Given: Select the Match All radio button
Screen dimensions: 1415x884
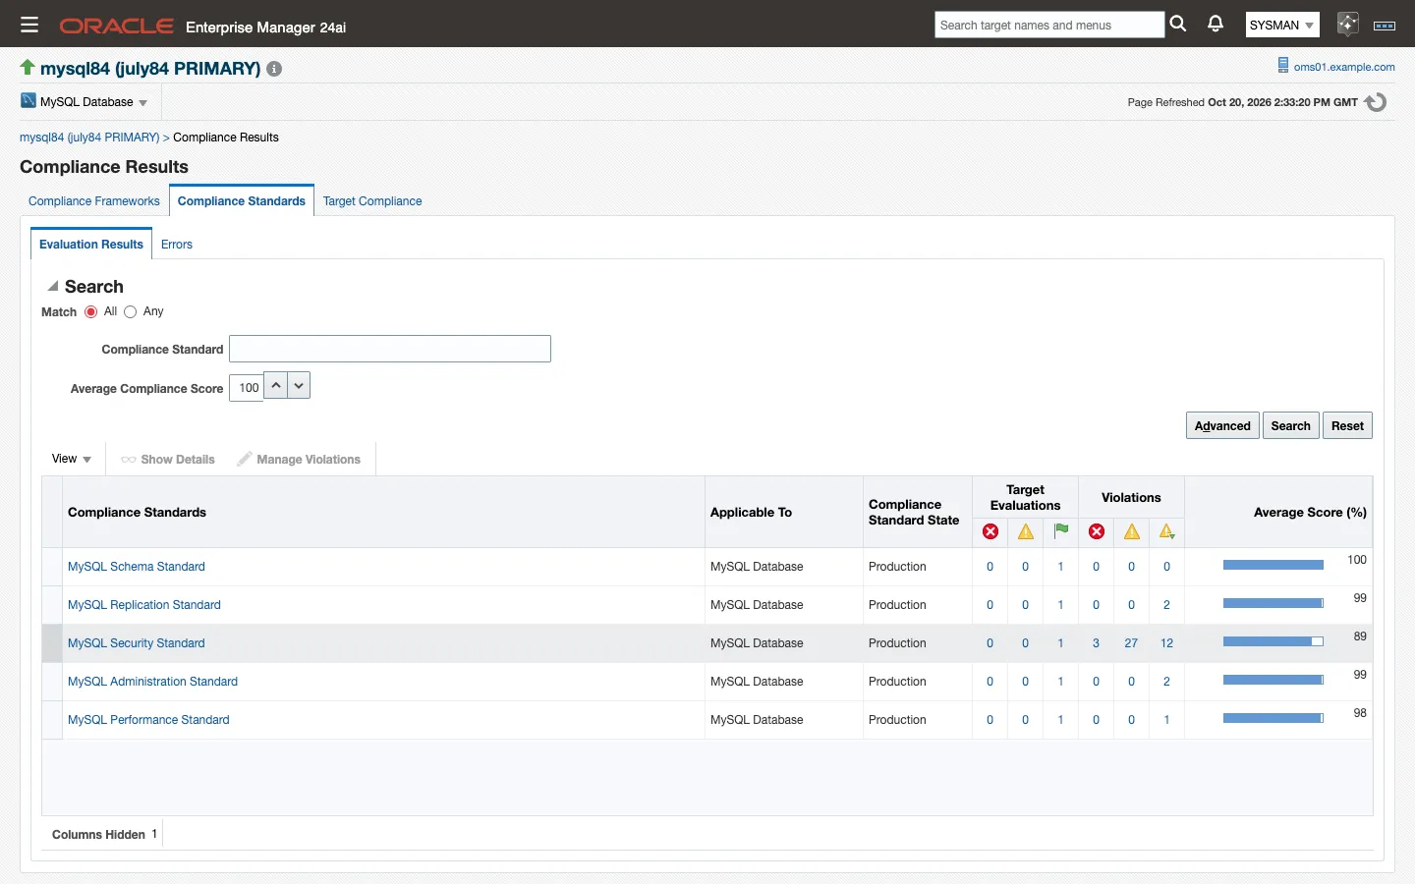Looking at the screenshot, I should coord(91,311).
